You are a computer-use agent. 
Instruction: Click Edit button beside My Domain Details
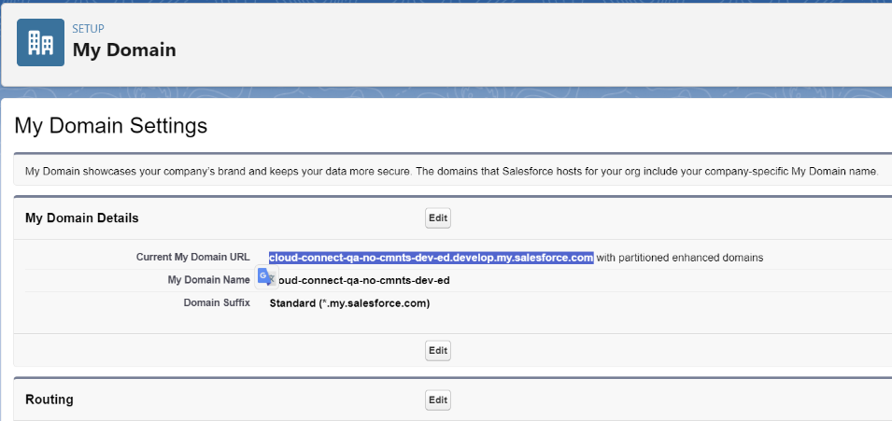point(438,218)
